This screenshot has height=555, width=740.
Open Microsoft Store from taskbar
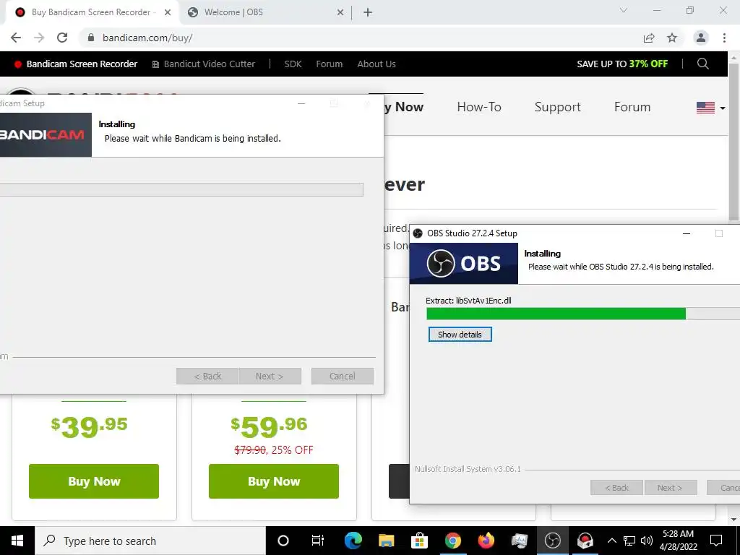point(419,541)
